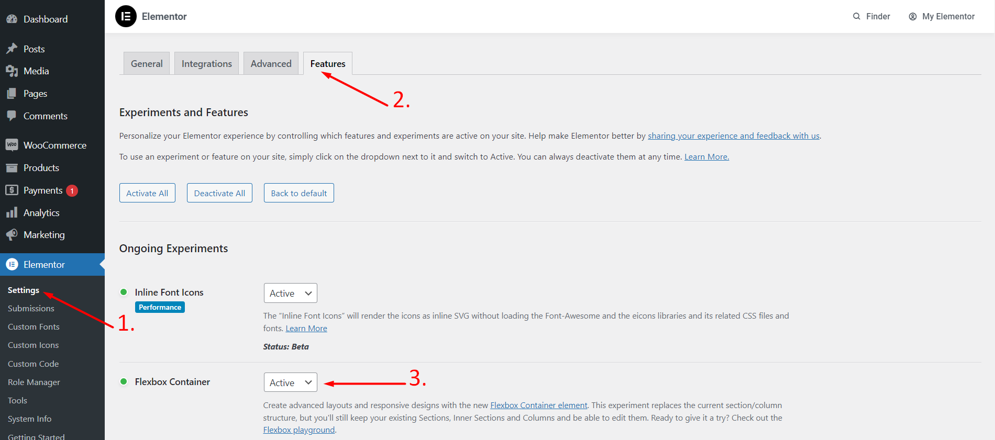This screenshot has width=995, height=440.
Task: Switch to the Advanced tab
Action: 271,63
